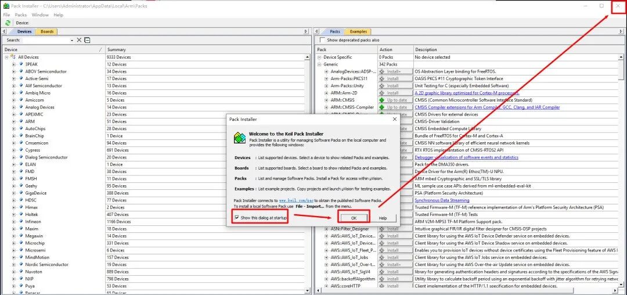Click Help button in the welcome dialog
627x295 pixels.
click(x=383, y=218)
